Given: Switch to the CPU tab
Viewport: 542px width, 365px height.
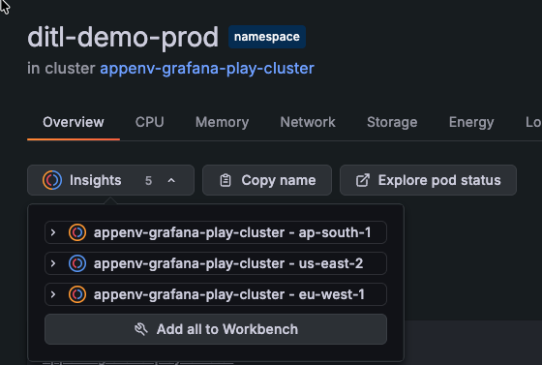Looking at the screenshot, I should click(149, 122).
